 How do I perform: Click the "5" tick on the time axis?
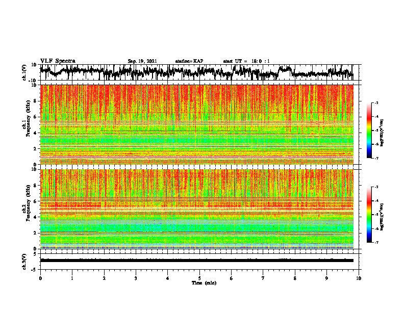(x=199, y=278)
